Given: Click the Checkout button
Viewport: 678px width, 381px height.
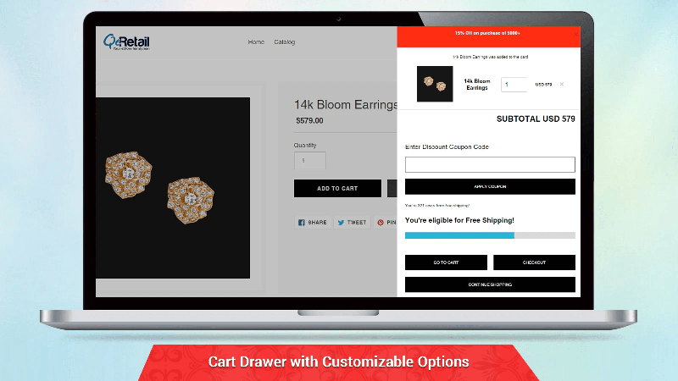Looking at the screenshot, I should pyautogui.click(x=534, y=262).
